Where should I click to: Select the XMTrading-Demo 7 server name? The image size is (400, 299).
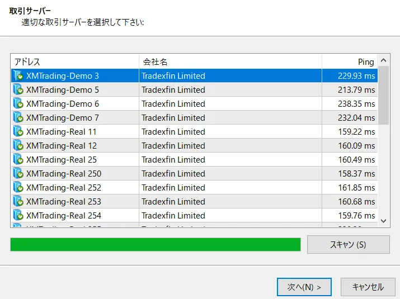click(x=63, y=118)
